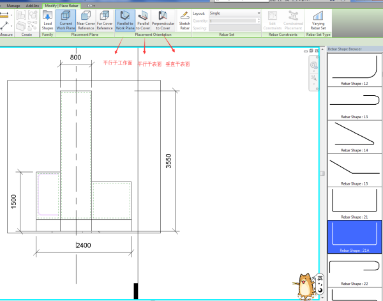Set orientation to Parallel to Cover

pos(143,20)
